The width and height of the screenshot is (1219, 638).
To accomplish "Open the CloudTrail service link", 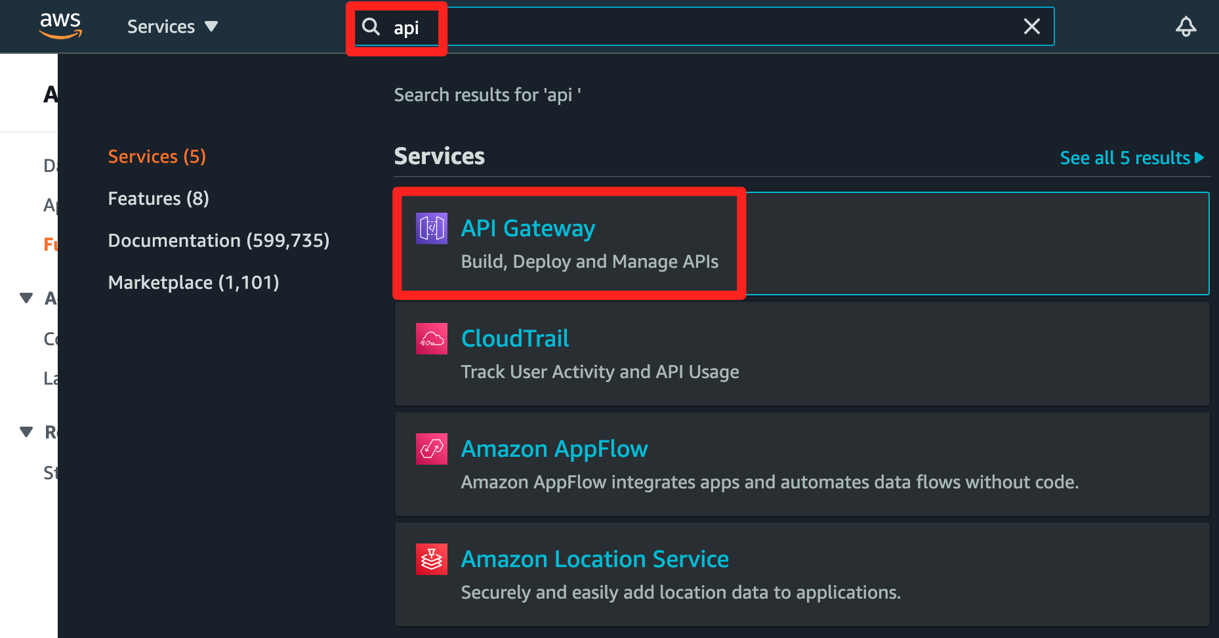I will [515, 338].
